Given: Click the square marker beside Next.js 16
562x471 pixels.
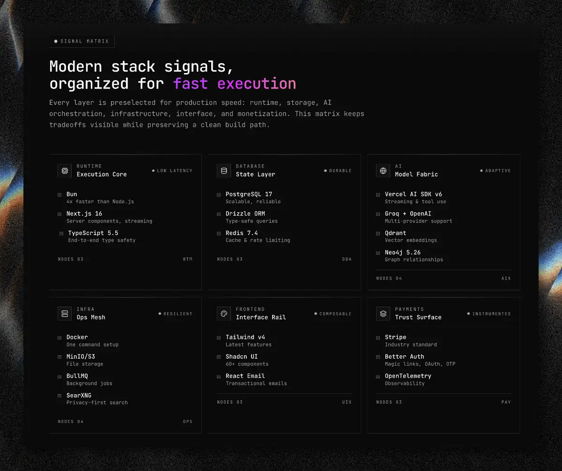Looking at the screenshot, I should pyautogui.click(x=59, y=214).
